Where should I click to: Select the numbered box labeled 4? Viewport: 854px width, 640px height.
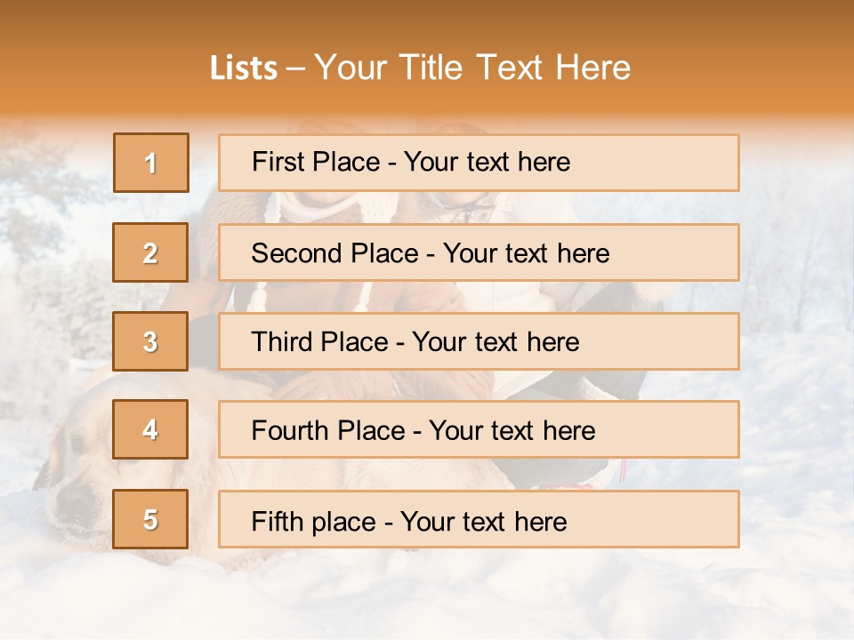(150, 429)
